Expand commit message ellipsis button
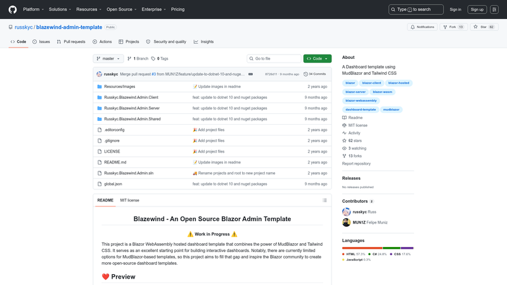 250,74
